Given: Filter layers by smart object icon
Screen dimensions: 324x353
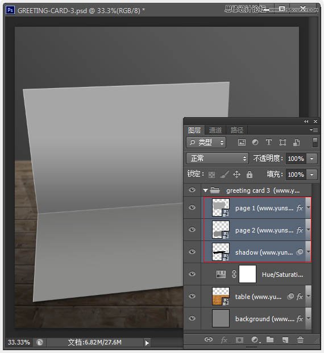Looking at the screenshot, I should coord(296,142).
